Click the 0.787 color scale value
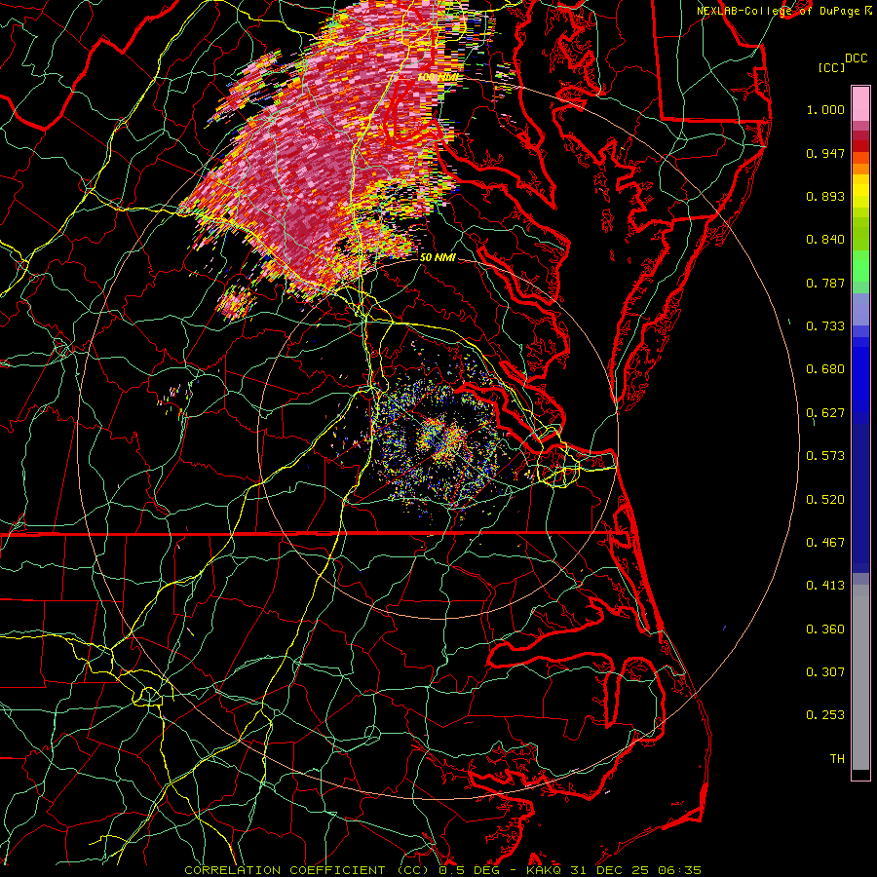The height and width of the screenshot is (877, 877). 825,283
